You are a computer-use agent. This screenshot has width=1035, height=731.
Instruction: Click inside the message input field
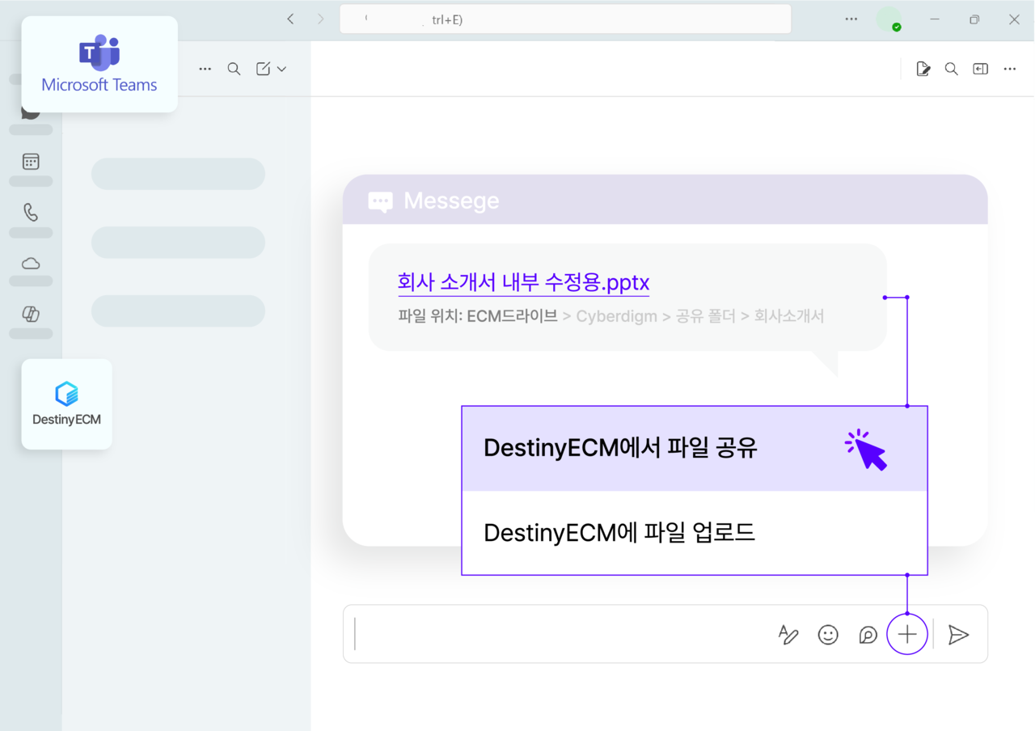526,634
